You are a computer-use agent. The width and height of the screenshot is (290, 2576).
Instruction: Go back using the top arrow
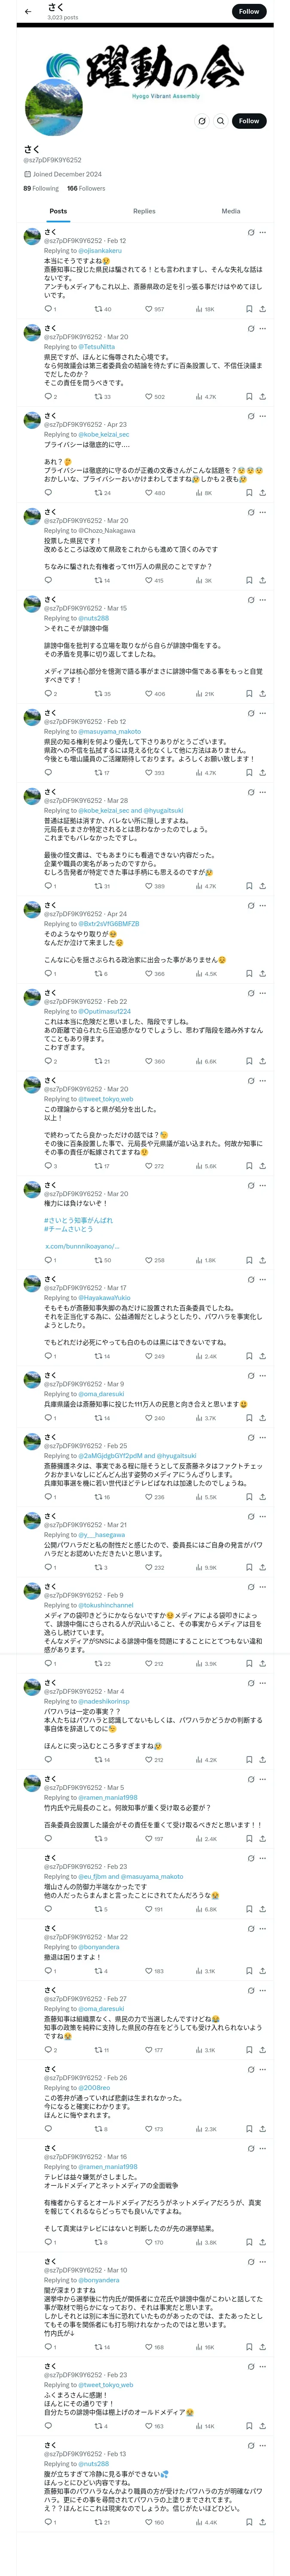[28, 12]
